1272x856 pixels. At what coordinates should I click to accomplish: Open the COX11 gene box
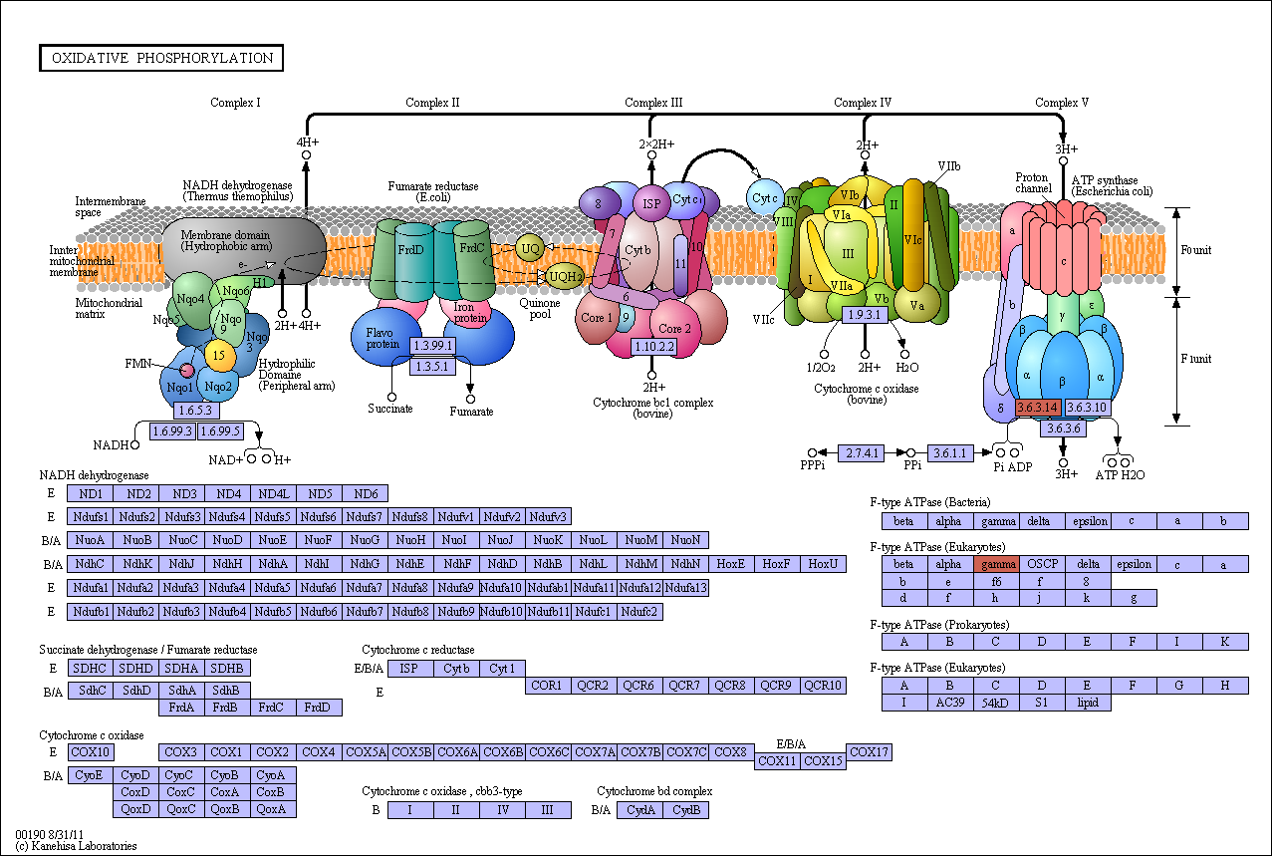(777, 760)
